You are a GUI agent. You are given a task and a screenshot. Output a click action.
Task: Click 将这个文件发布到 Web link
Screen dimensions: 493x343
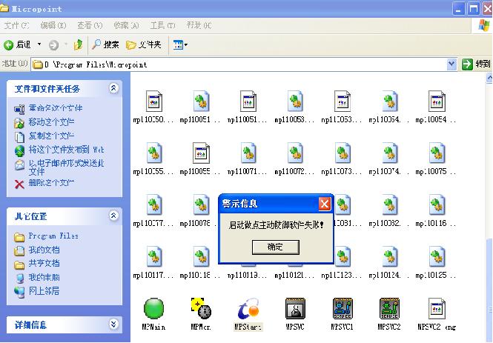(x=66, y=150)
